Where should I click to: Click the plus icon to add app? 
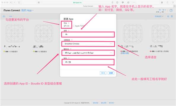[x=4, y=16]
